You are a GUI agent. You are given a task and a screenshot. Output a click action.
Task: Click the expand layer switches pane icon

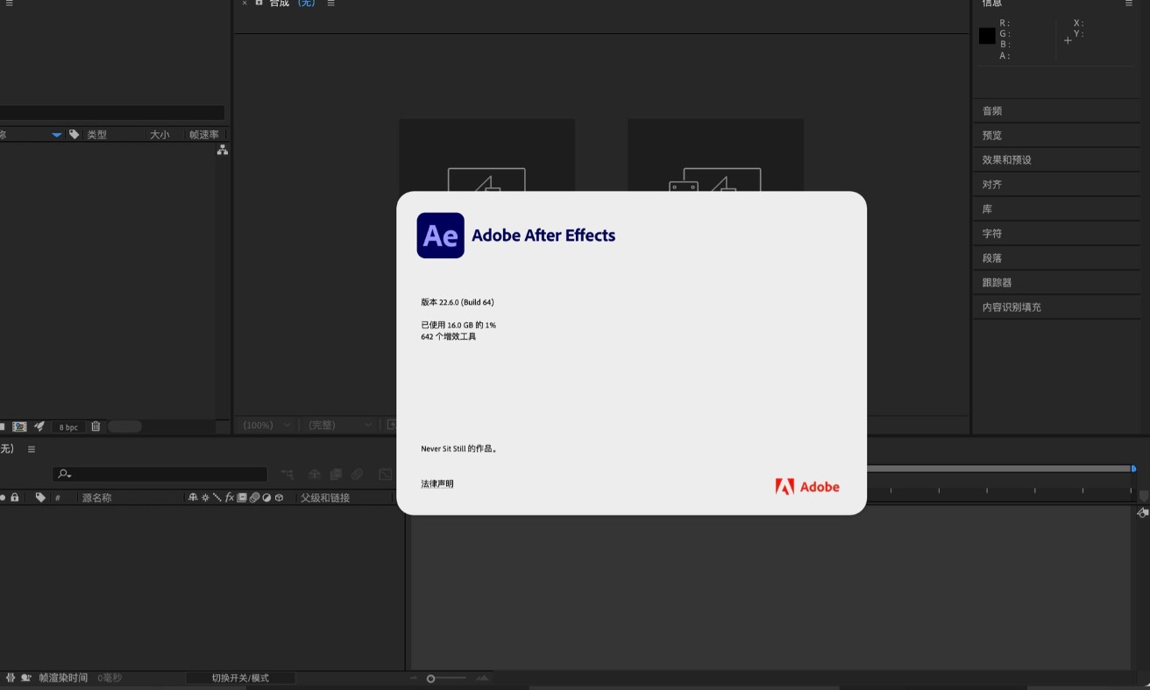[x=10, y=678]
